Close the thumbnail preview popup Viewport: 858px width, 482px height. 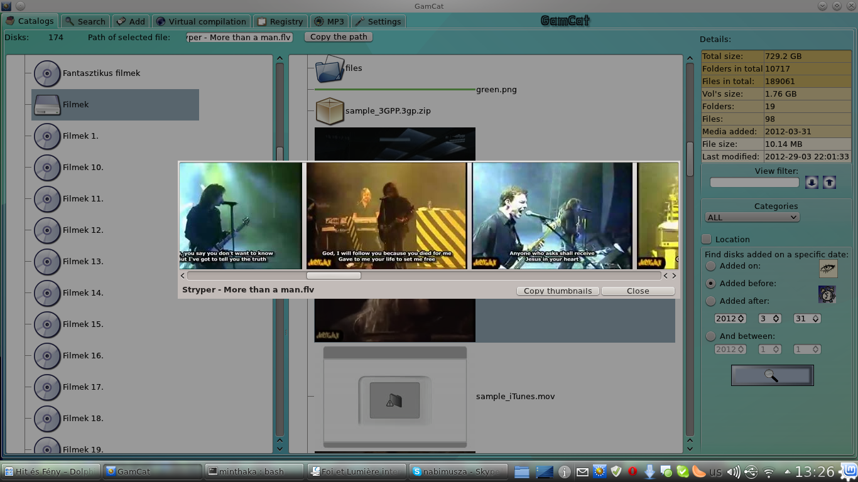pos(638,291)
